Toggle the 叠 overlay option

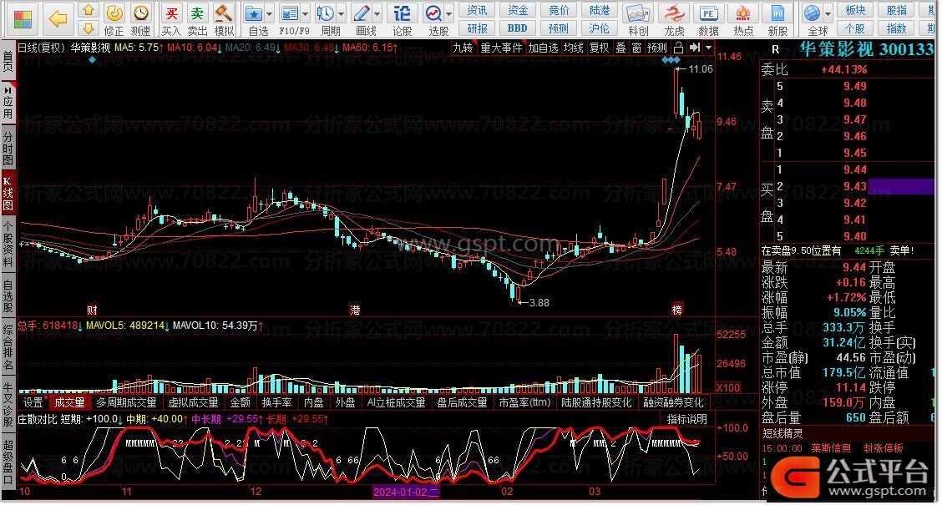click(621, 48)
